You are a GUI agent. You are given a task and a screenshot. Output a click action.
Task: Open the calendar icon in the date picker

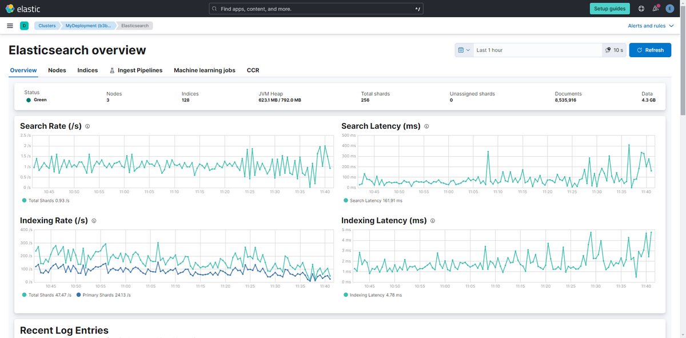click(460, 50)
